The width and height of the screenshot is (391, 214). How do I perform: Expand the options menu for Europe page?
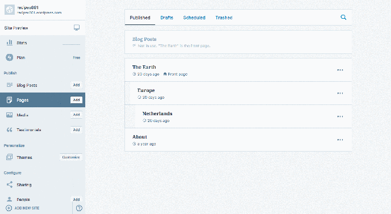340,93
